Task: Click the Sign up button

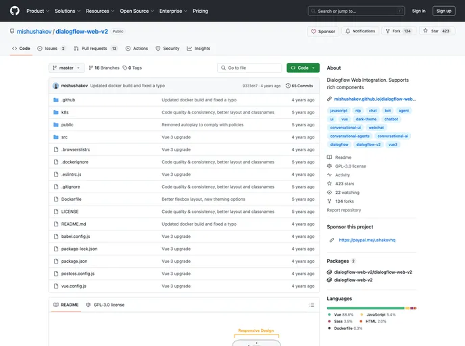Action: coord(443,11)
